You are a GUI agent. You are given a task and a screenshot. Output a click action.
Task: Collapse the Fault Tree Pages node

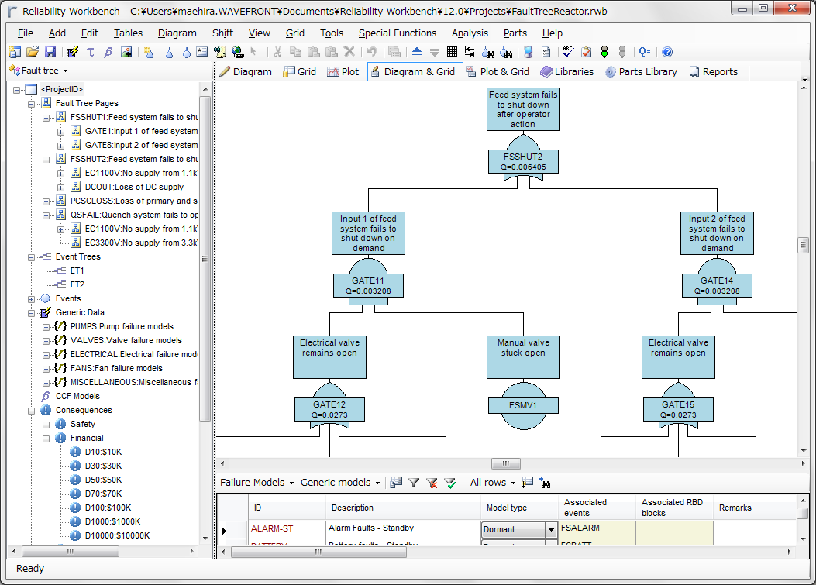coord(31,104)
